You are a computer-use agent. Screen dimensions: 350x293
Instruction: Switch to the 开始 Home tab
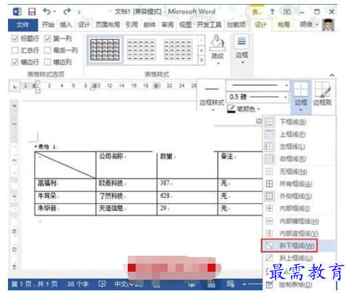[x=48, y=25]
